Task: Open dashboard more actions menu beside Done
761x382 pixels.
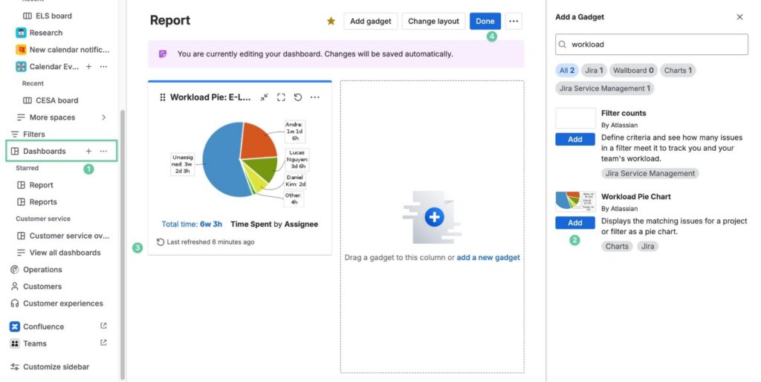Action: point(514,21)
